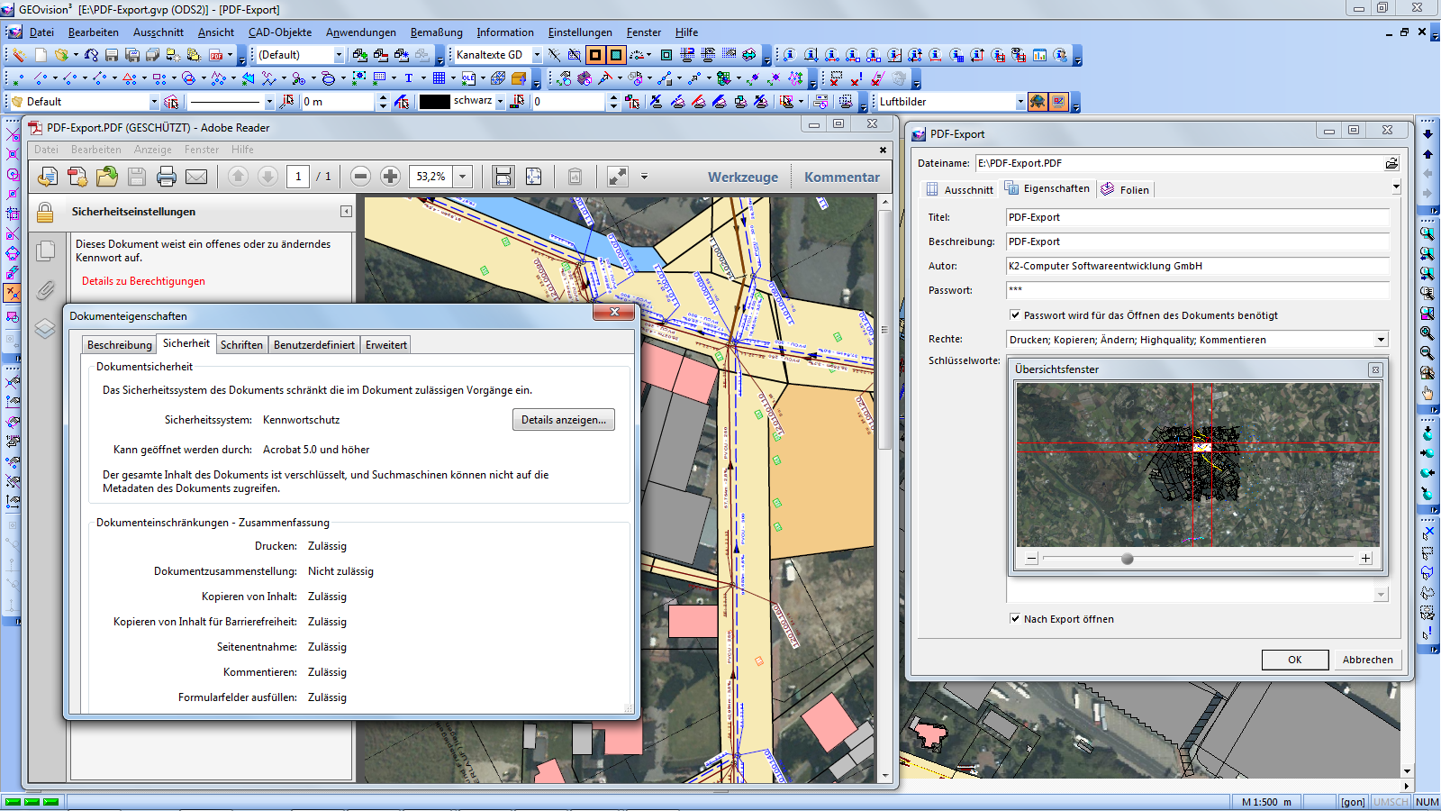
Task: Click the browse file icon beside Dateiname field
Action: point(1391,163)
